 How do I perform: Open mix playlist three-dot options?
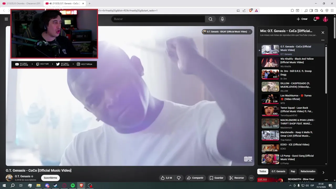click(x=323, y=40)
